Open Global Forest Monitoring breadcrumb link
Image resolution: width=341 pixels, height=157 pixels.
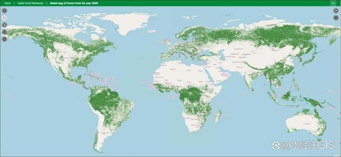[x=30, y=3]
